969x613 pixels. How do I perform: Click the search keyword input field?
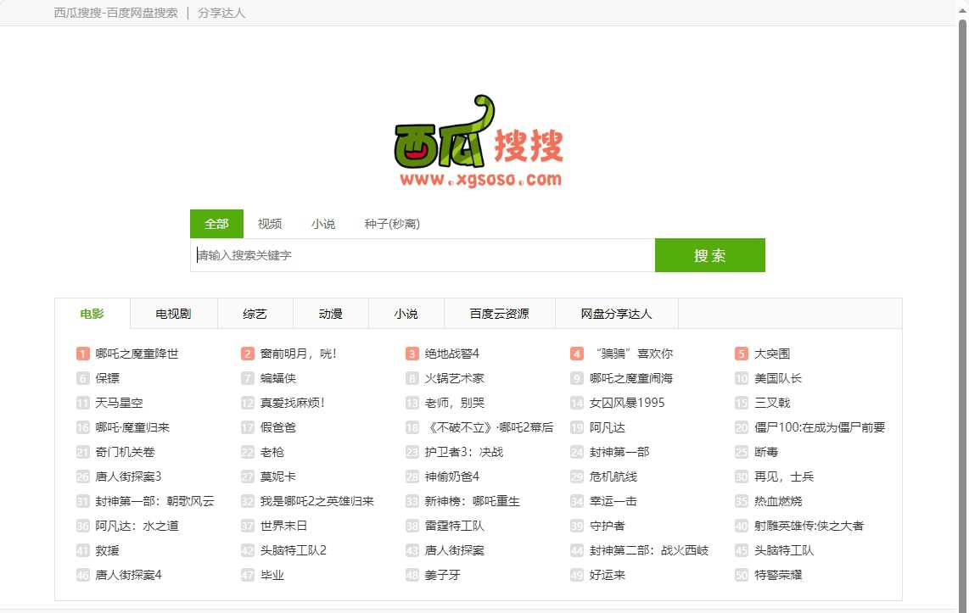tap(423, 255)
